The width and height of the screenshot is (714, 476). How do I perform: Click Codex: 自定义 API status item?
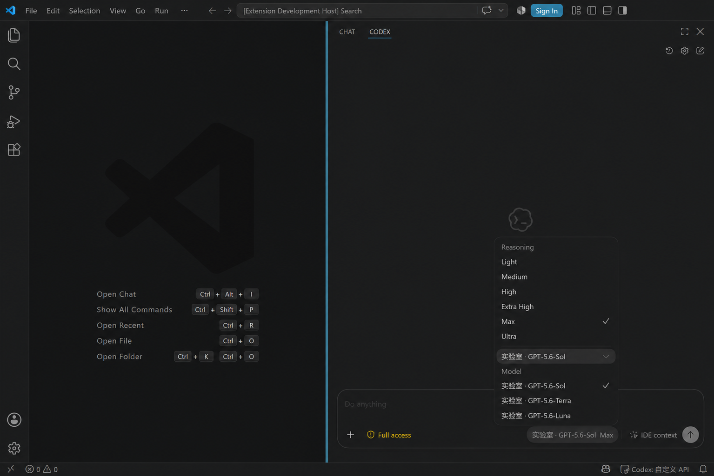coord(654,469)
